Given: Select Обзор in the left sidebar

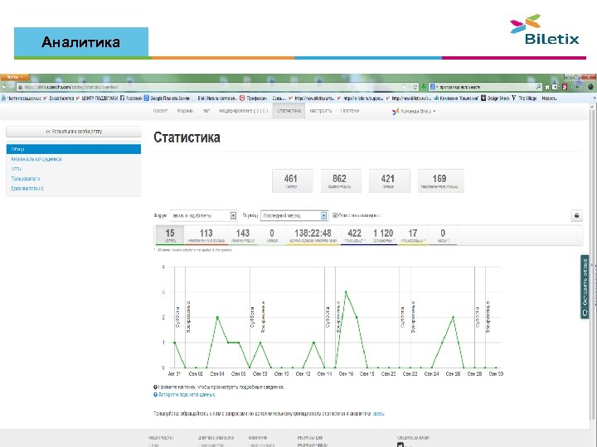Looking at the screenshot, I should (x=74, y=149).
